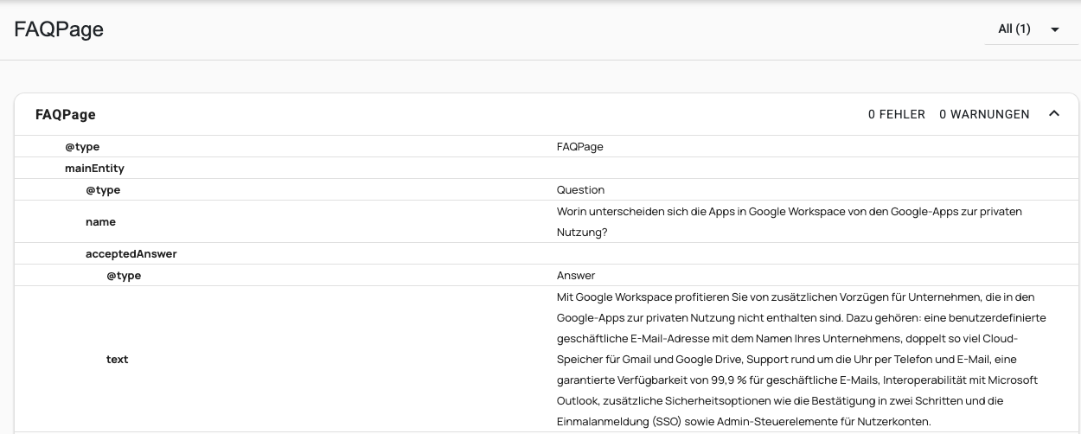The width and height of the screenshot is (1081, 434).
Task: Collapse the FAQPage card with chevron
Action: (1053, 114)
